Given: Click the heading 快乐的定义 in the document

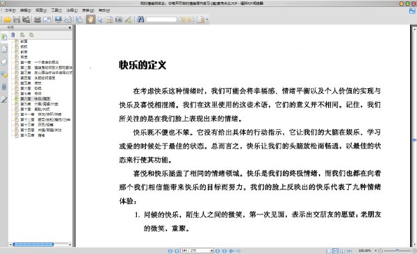Looking at the screenshot, I should [x=142, y=65].
